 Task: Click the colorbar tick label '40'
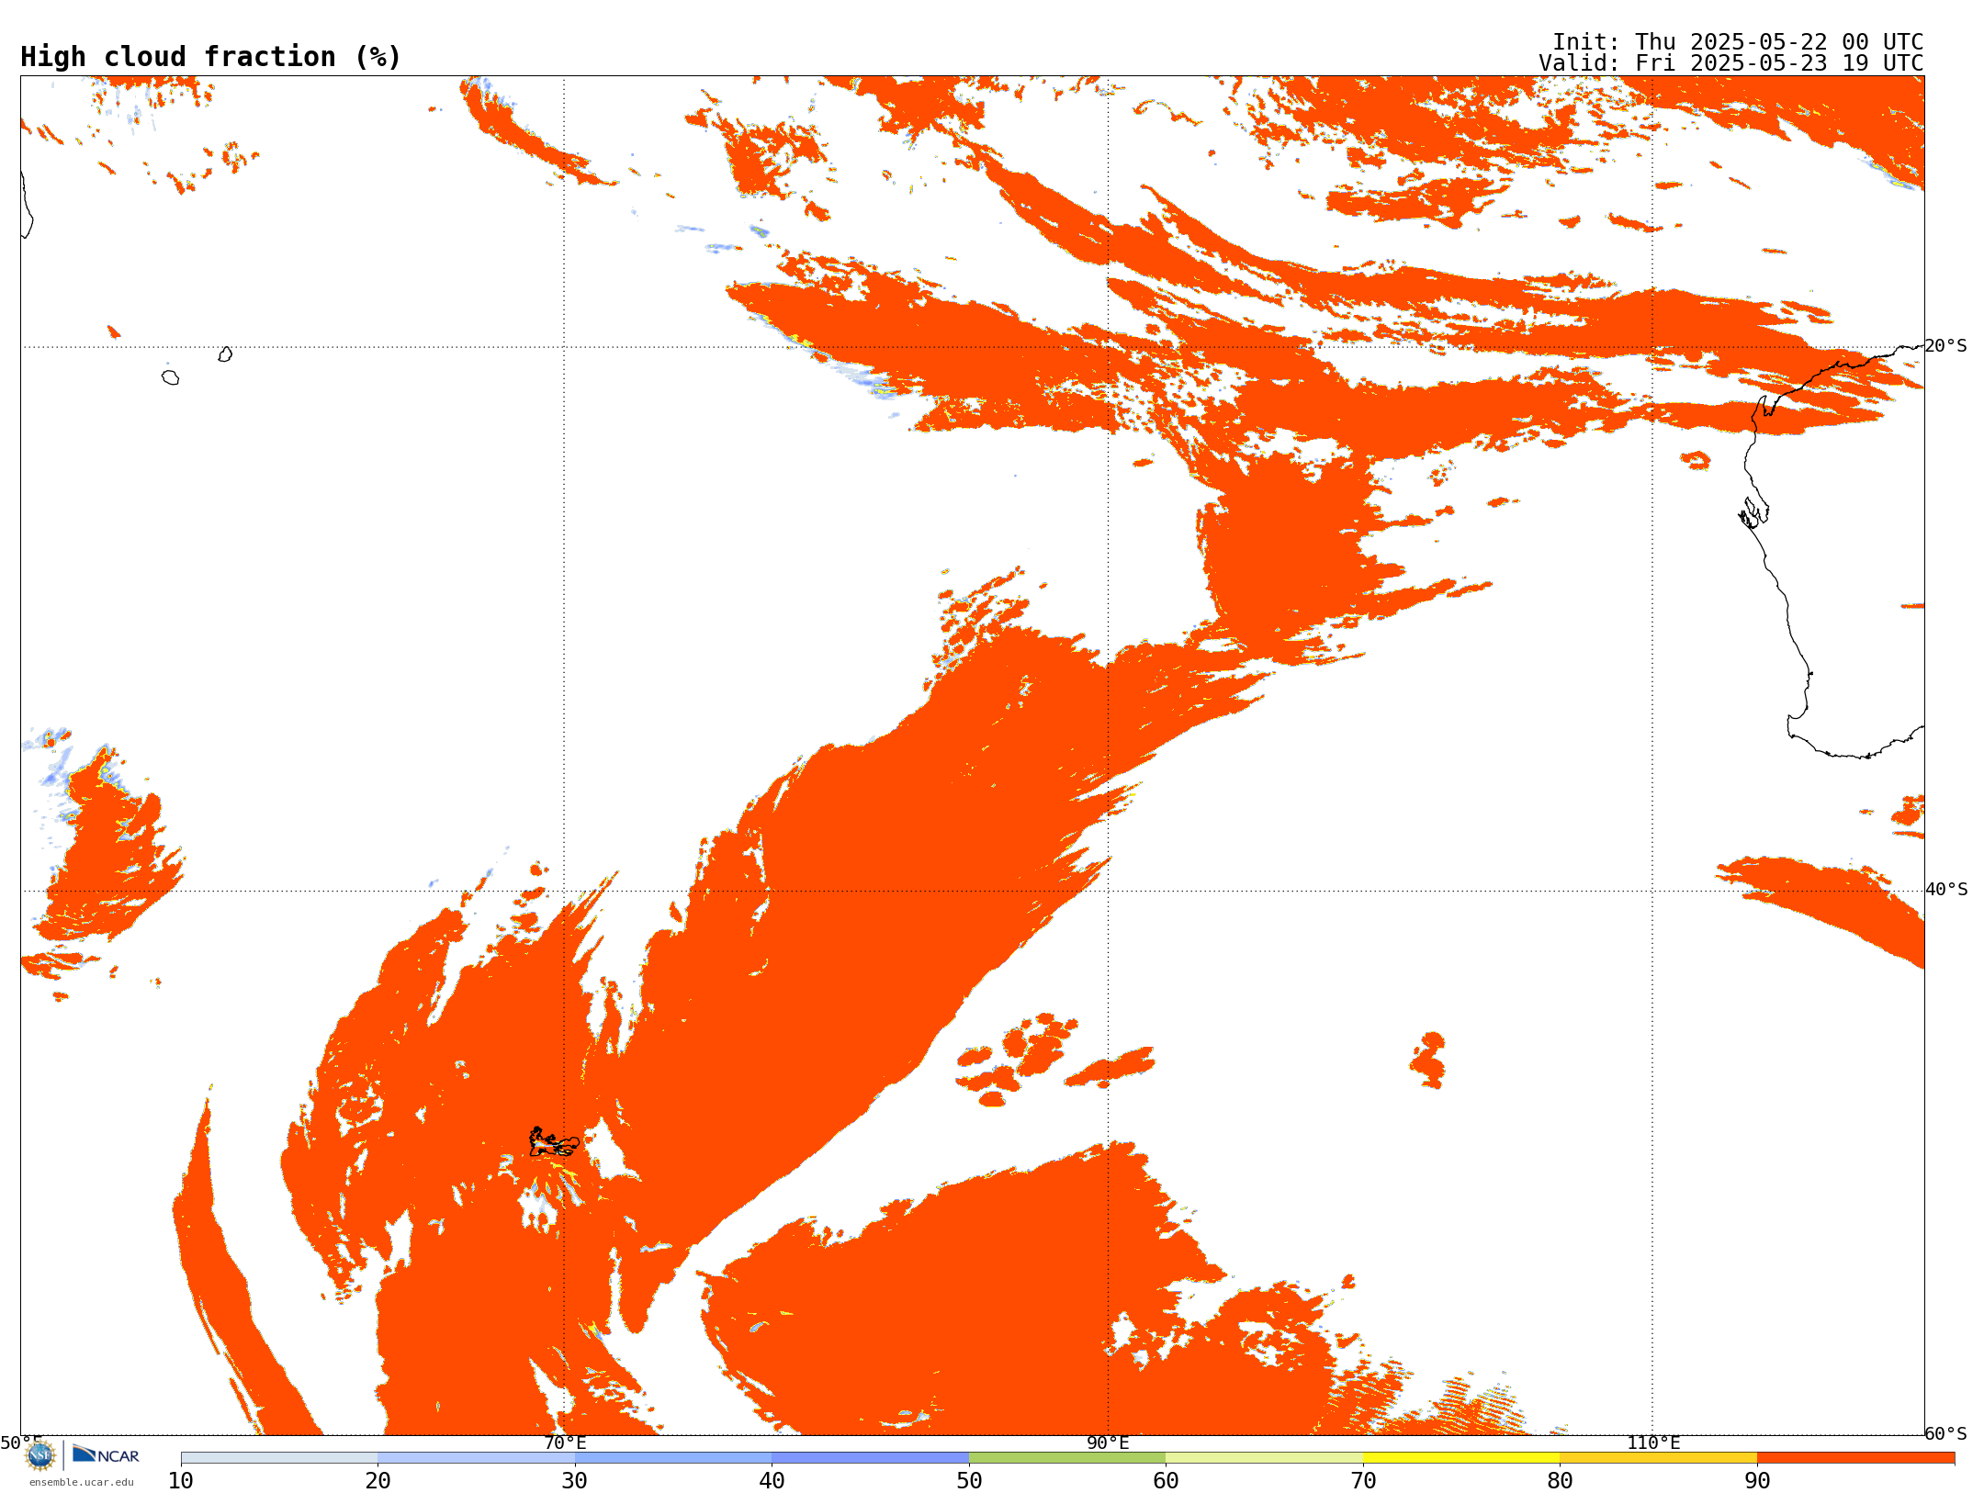[772, 1480]
